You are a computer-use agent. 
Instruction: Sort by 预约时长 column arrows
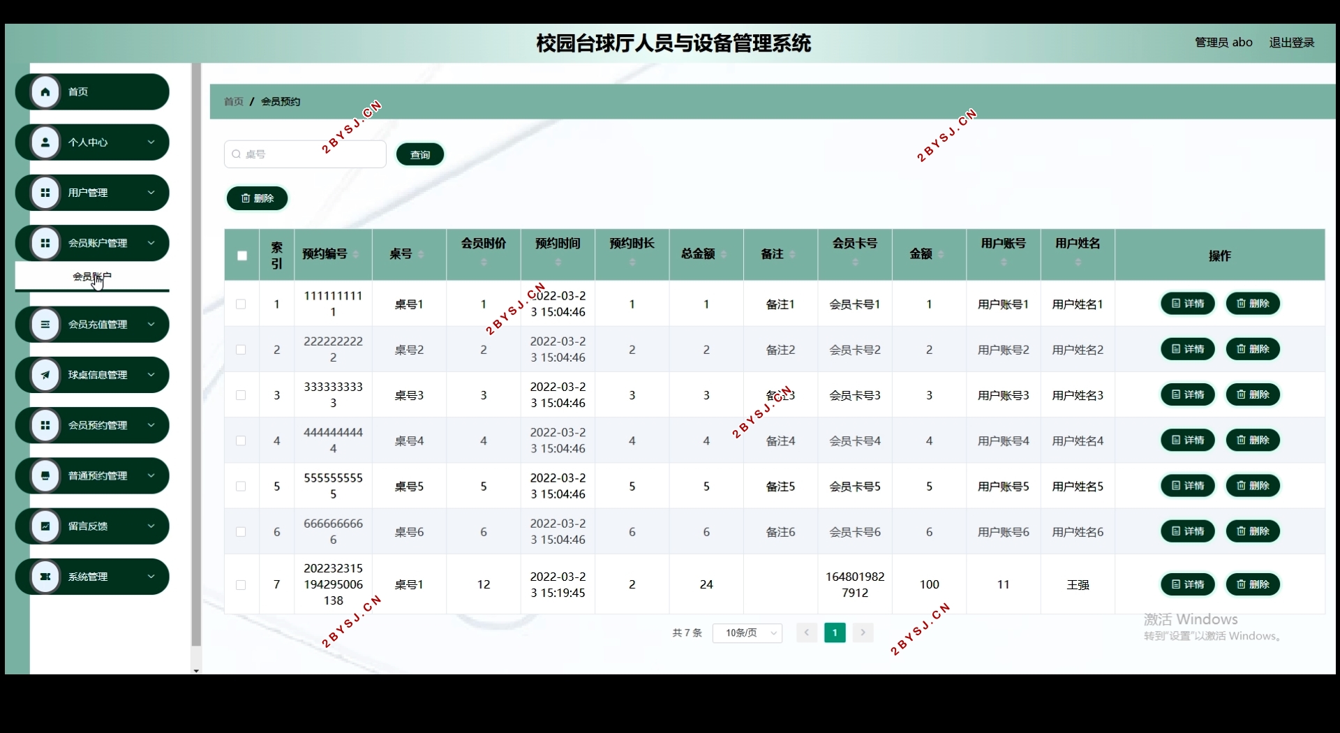pyautogui.click(x=632, y=262)
